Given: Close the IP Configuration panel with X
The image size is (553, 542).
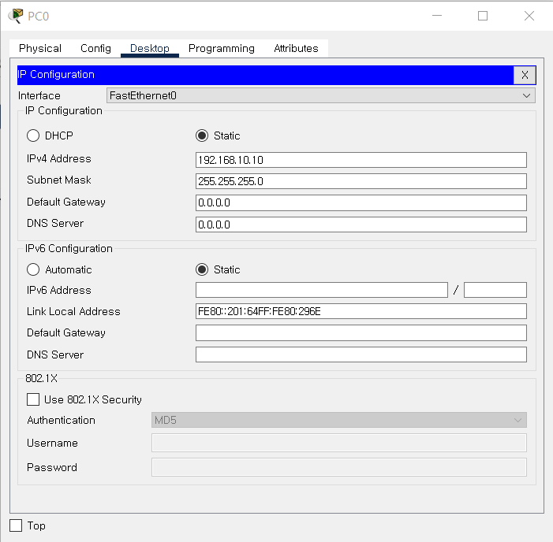Looking at the screenshot, I should click(x=525, y=75).
